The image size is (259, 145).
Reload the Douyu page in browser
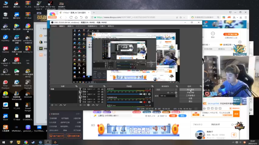click(71, 17)
